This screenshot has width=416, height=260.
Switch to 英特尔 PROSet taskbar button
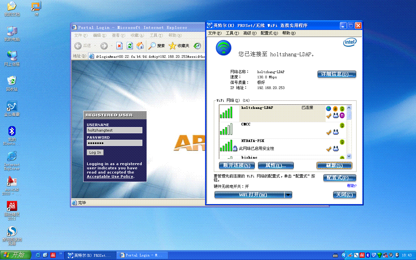pyautogui.click(x=90, y=255)
